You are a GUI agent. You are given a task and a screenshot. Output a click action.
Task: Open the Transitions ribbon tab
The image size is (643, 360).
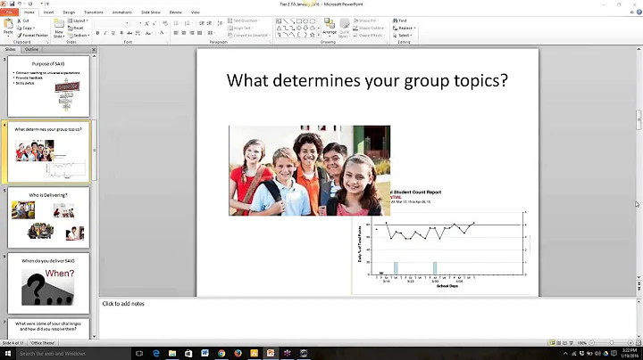pos(94,12)
